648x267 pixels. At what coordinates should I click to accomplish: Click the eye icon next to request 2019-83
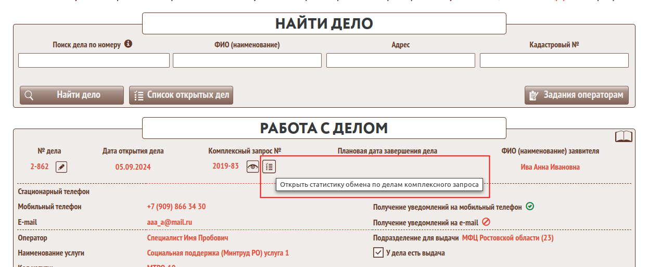coord(253,167)
